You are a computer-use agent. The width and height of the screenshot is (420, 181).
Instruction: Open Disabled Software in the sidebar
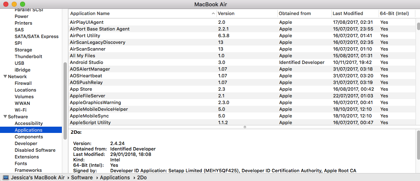[35, 150]
